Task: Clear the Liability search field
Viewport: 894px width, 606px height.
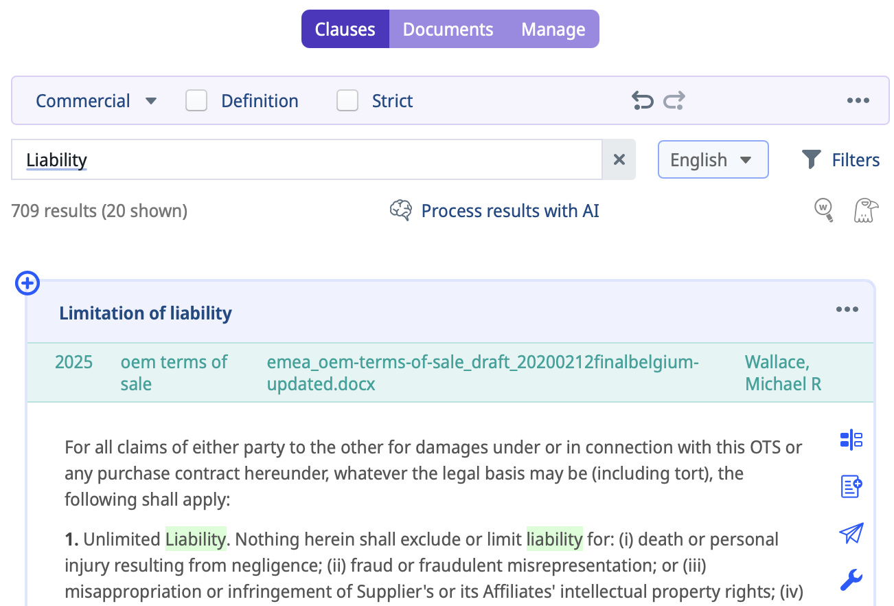Action: 619,160
